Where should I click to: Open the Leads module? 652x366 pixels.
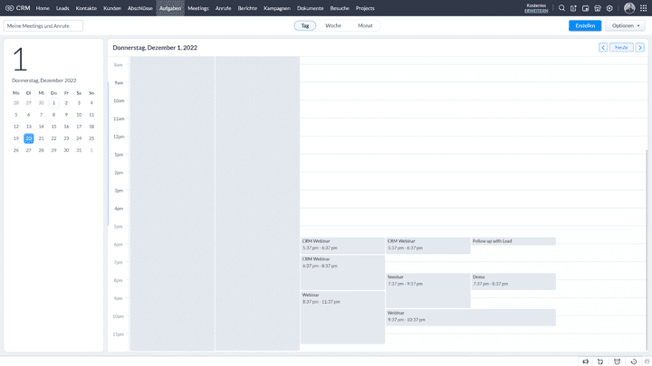coord(62,8)
